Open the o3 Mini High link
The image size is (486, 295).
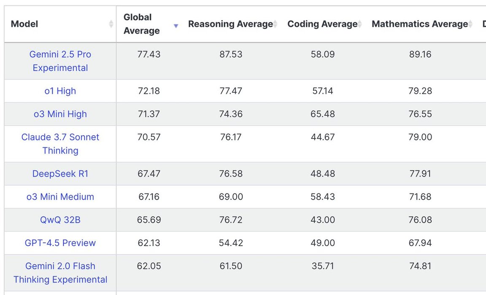point(60,114)
